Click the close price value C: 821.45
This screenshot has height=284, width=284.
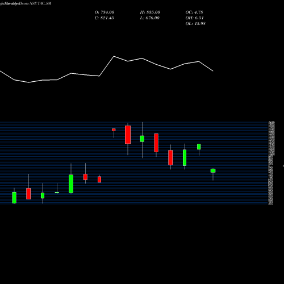[104, 18]
